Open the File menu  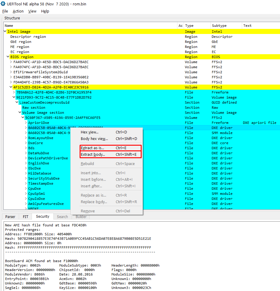(5, 11)
